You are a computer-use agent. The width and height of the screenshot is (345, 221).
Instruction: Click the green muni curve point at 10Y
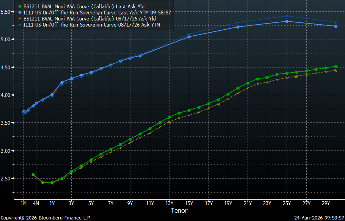click(140, 134)
